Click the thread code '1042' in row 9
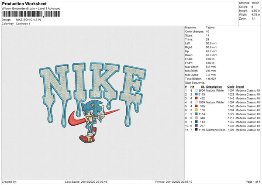 [231, 122]
